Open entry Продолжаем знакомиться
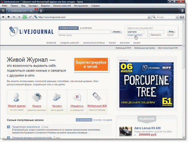Screen dimensions: 188x142 26,127
